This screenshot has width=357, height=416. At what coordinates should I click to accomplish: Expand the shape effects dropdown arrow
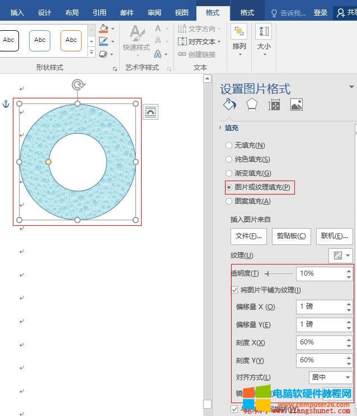(112, 54)
